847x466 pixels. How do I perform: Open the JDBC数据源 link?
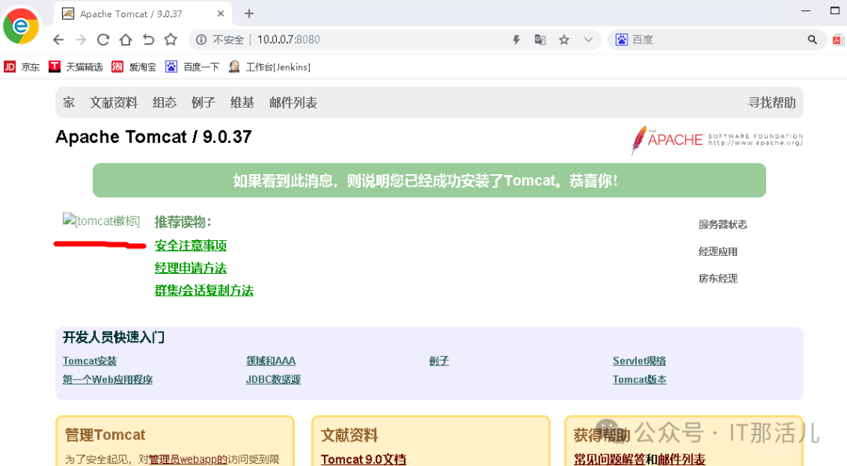click(274, 380)
